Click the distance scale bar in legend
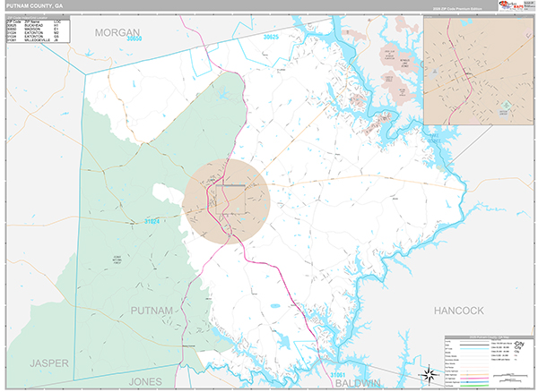The height and width of the screenshot is (392, 538). click(510, 376)
